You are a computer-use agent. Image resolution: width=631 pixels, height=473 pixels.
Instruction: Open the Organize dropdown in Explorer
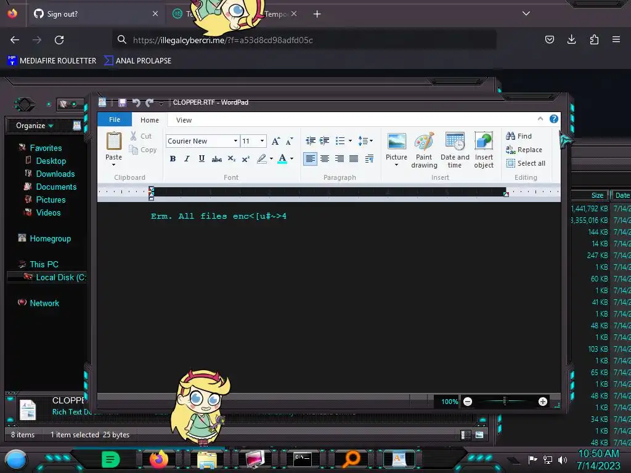pos(35,126)
